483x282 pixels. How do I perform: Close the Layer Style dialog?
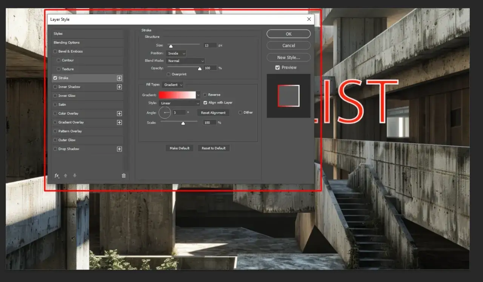click(309, 19)
